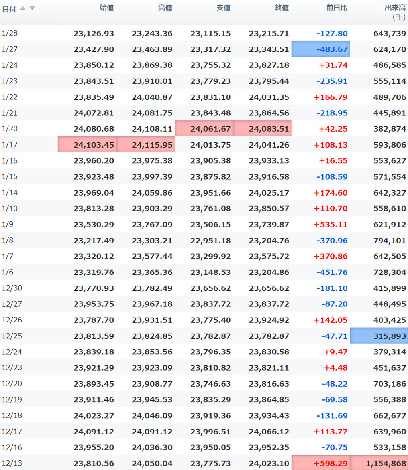The width and height of the screenshot is (408, 470).
Task: Click high value 24,040.87
Action: click(x=152, y=97)
